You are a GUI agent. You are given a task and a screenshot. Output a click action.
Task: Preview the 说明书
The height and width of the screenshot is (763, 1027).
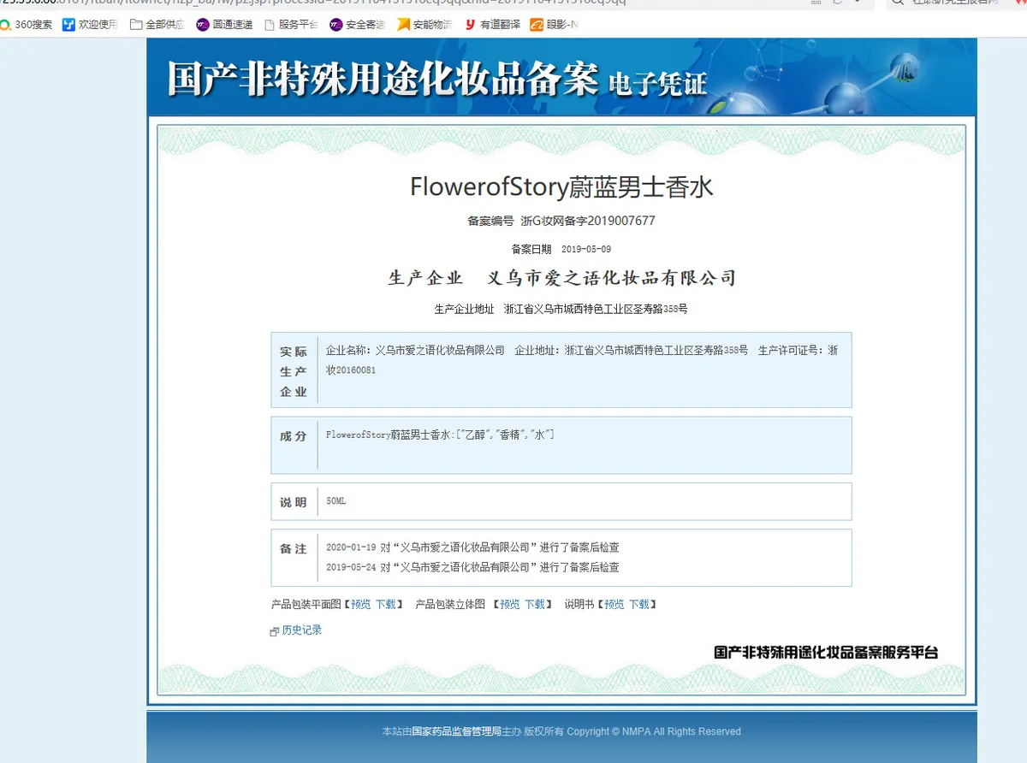pos(614,605)
